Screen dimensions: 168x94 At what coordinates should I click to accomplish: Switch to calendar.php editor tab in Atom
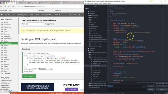tap(112, 6)
